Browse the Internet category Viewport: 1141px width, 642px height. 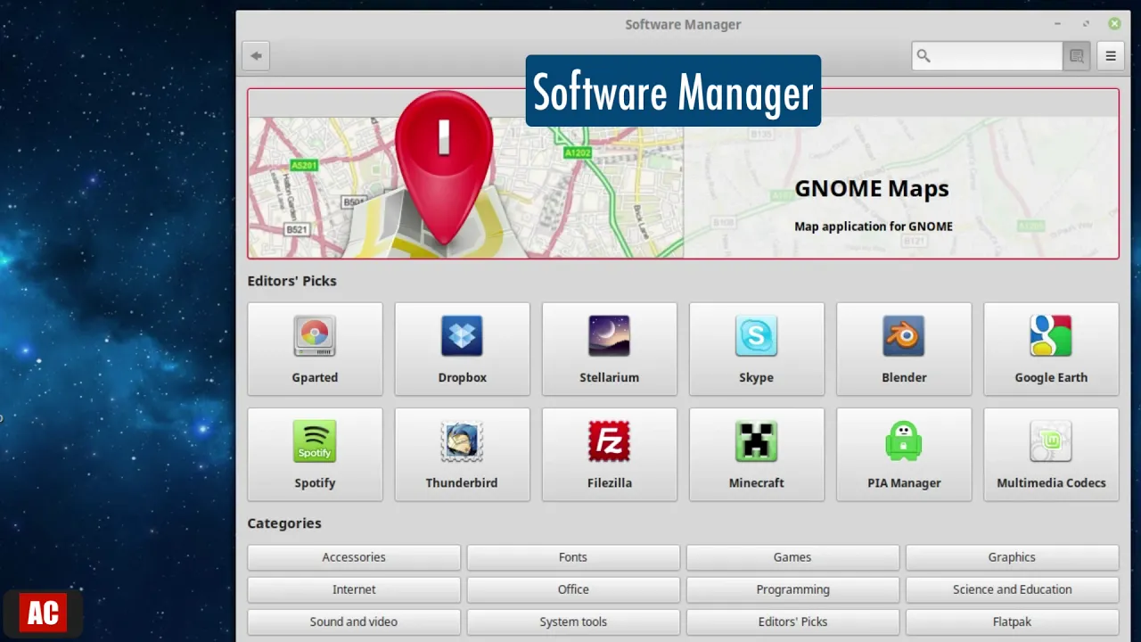coord(354,589)
